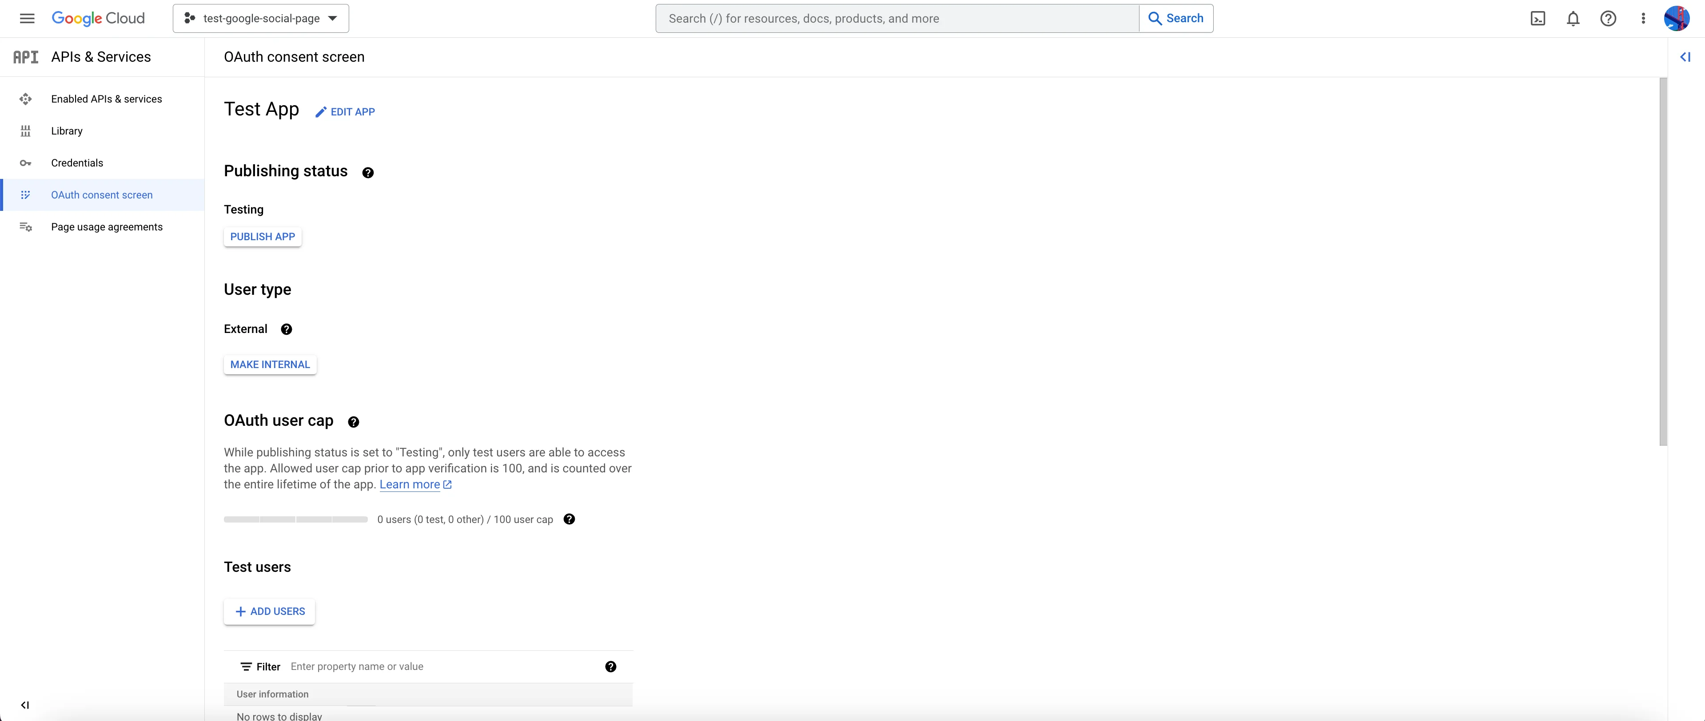Image resolution: width=1705 pixels, height=721 pixels.
Task: Collapse the left navigation sidebar
Action: coord(25,705)
